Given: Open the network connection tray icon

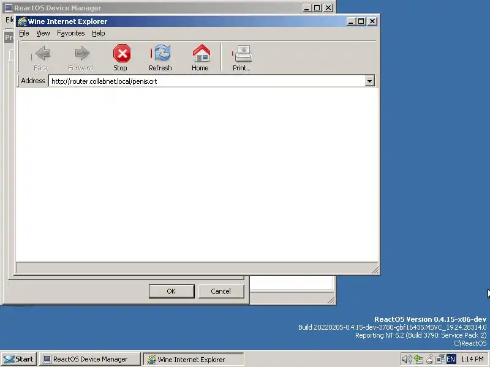Looking at the screenshot, I should (x=440, y=359).
